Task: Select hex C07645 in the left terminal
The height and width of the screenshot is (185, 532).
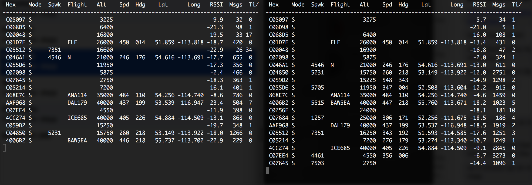Action: [x=16, y=80]
